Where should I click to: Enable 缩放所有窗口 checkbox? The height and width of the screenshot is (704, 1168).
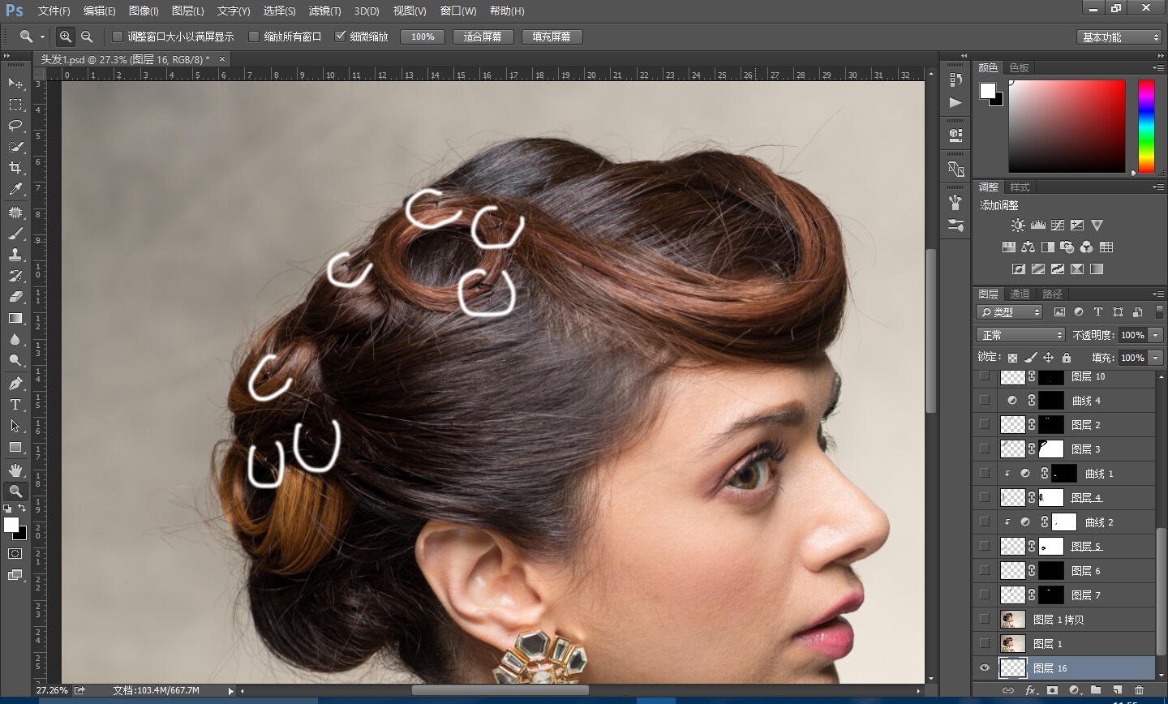253,36
